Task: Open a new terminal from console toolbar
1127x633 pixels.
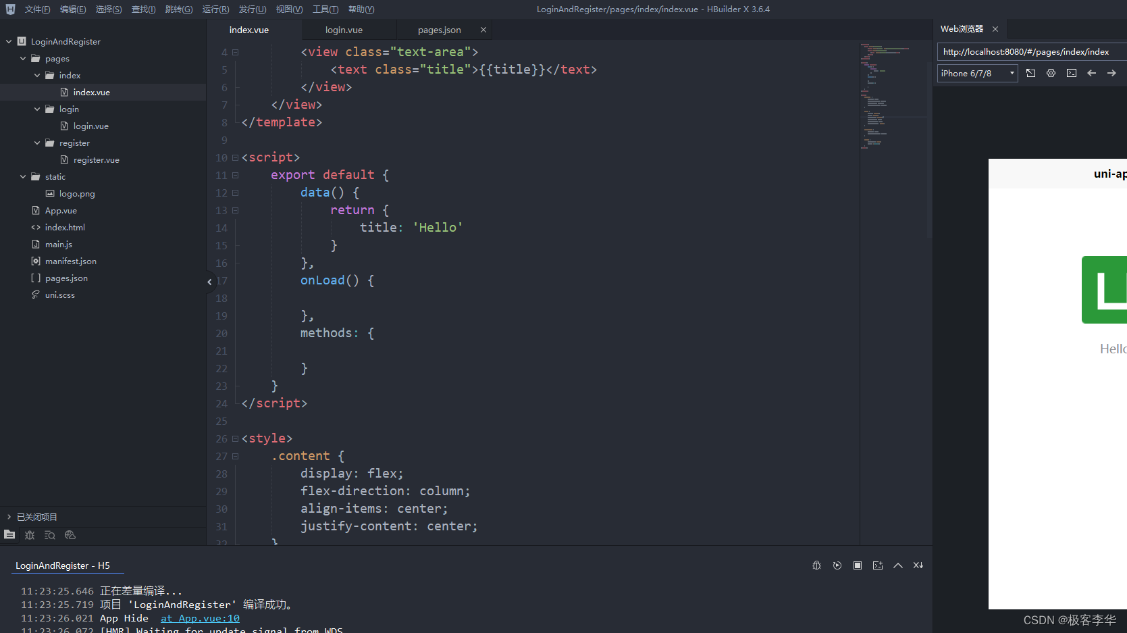Action: click(877, 565)
